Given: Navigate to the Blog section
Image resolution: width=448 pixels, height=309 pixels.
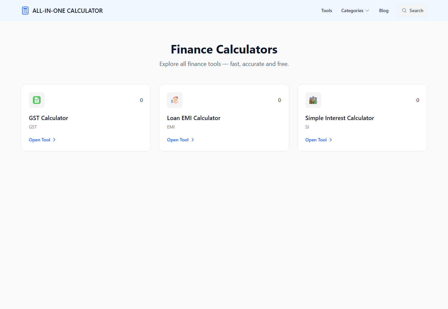Looking at the screenshot, I should click(384, 10).
